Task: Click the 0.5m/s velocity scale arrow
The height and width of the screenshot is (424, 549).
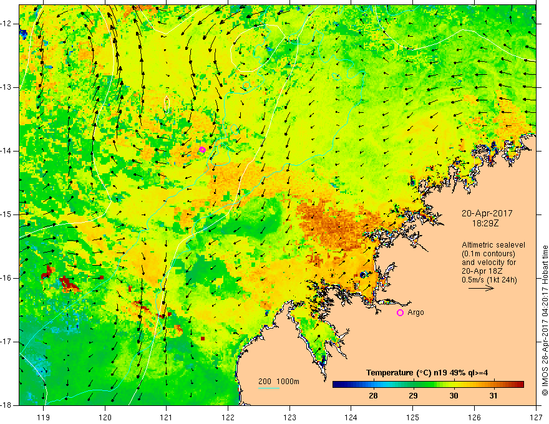Action: tap(481, 288)
